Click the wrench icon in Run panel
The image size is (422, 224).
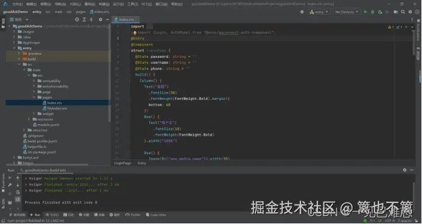tap(10, 185)
